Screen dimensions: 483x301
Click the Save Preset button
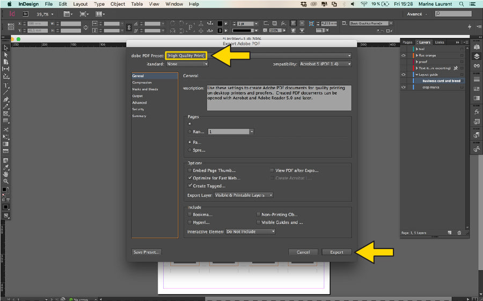147,252
